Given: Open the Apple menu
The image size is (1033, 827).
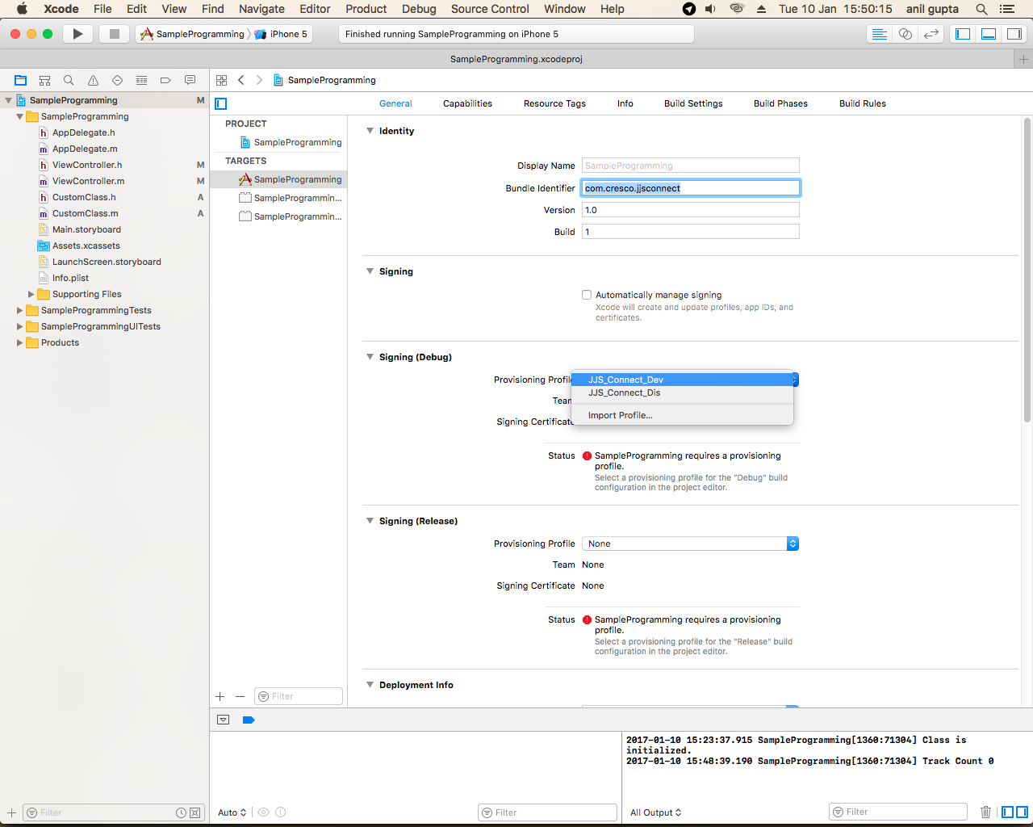Looking at the screenshot, I should 22,9.
